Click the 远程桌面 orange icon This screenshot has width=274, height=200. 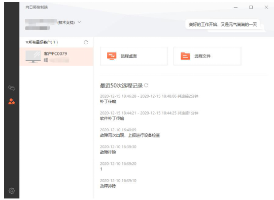[112, 56]
